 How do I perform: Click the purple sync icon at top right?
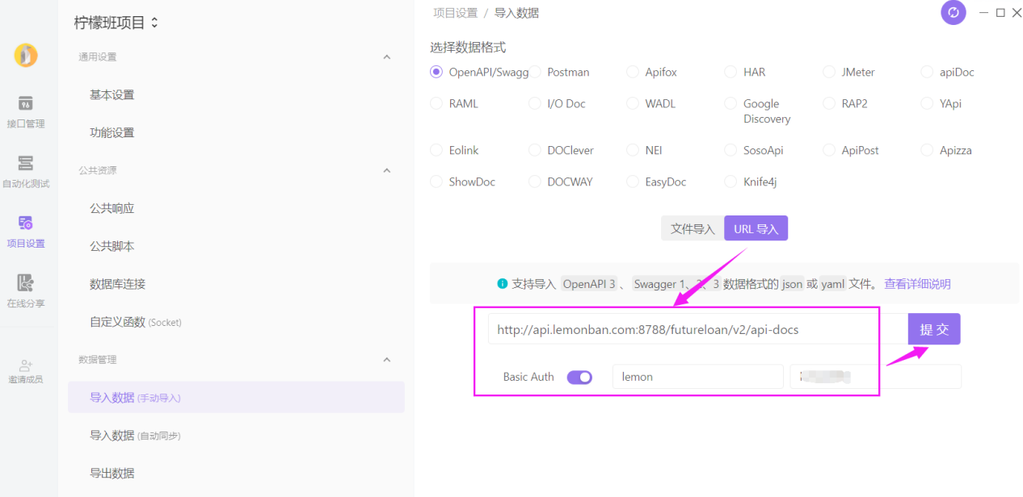tap(953, 13)
